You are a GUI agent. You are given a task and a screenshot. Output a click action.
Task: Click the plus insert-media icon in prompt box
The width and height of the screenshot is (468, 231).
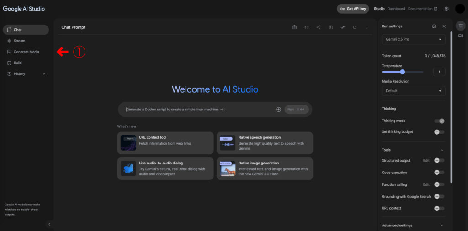click(278, 110)
